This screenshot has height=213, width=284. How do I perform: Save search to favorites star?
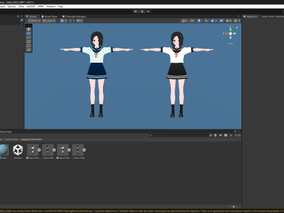231,135
